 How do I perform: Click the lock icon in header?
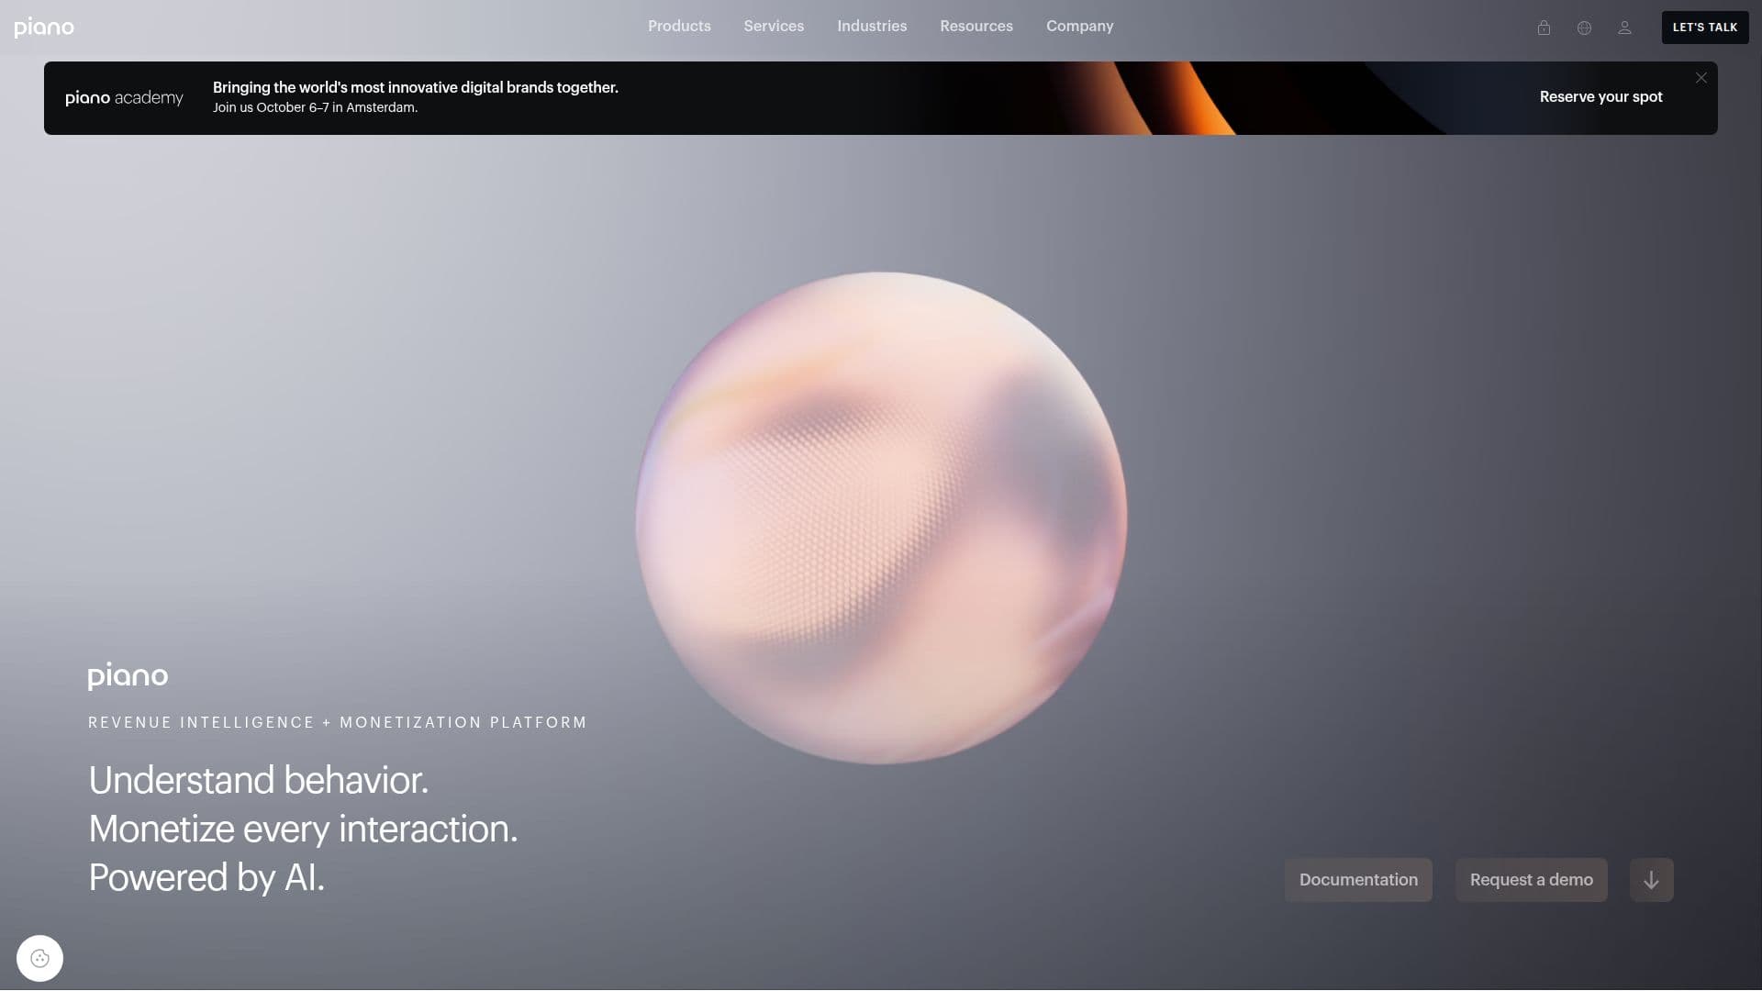[1544, 28]
